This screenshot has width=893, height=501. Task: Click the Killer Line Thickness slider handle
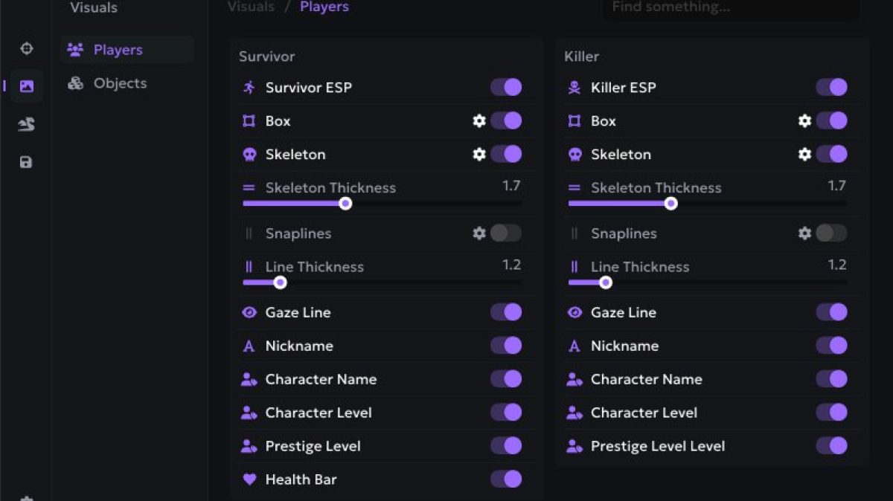tap(606, 282)
